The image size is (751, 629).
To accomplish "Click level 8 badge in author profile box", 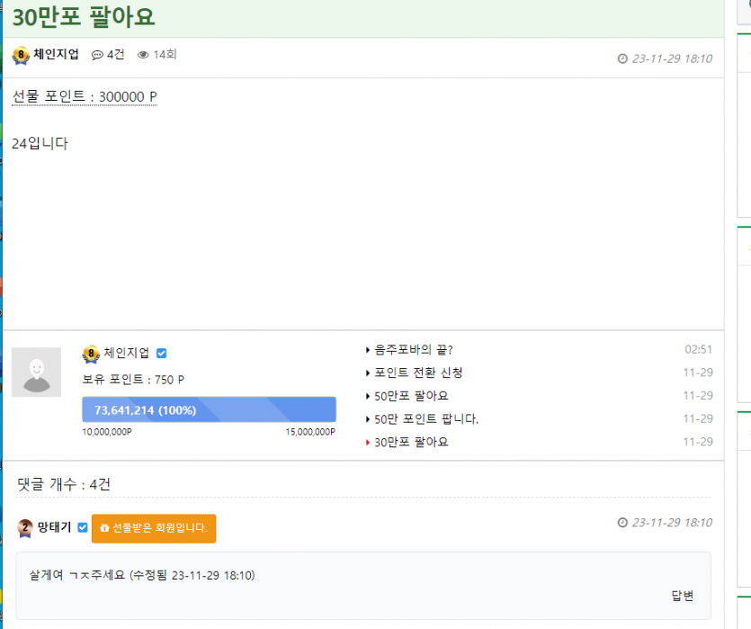I will pos(91,354).
